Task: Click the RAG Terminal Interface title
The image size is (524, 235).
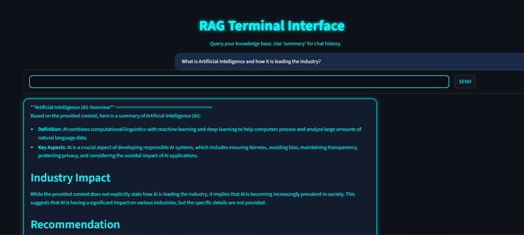Action: [271, 26]
